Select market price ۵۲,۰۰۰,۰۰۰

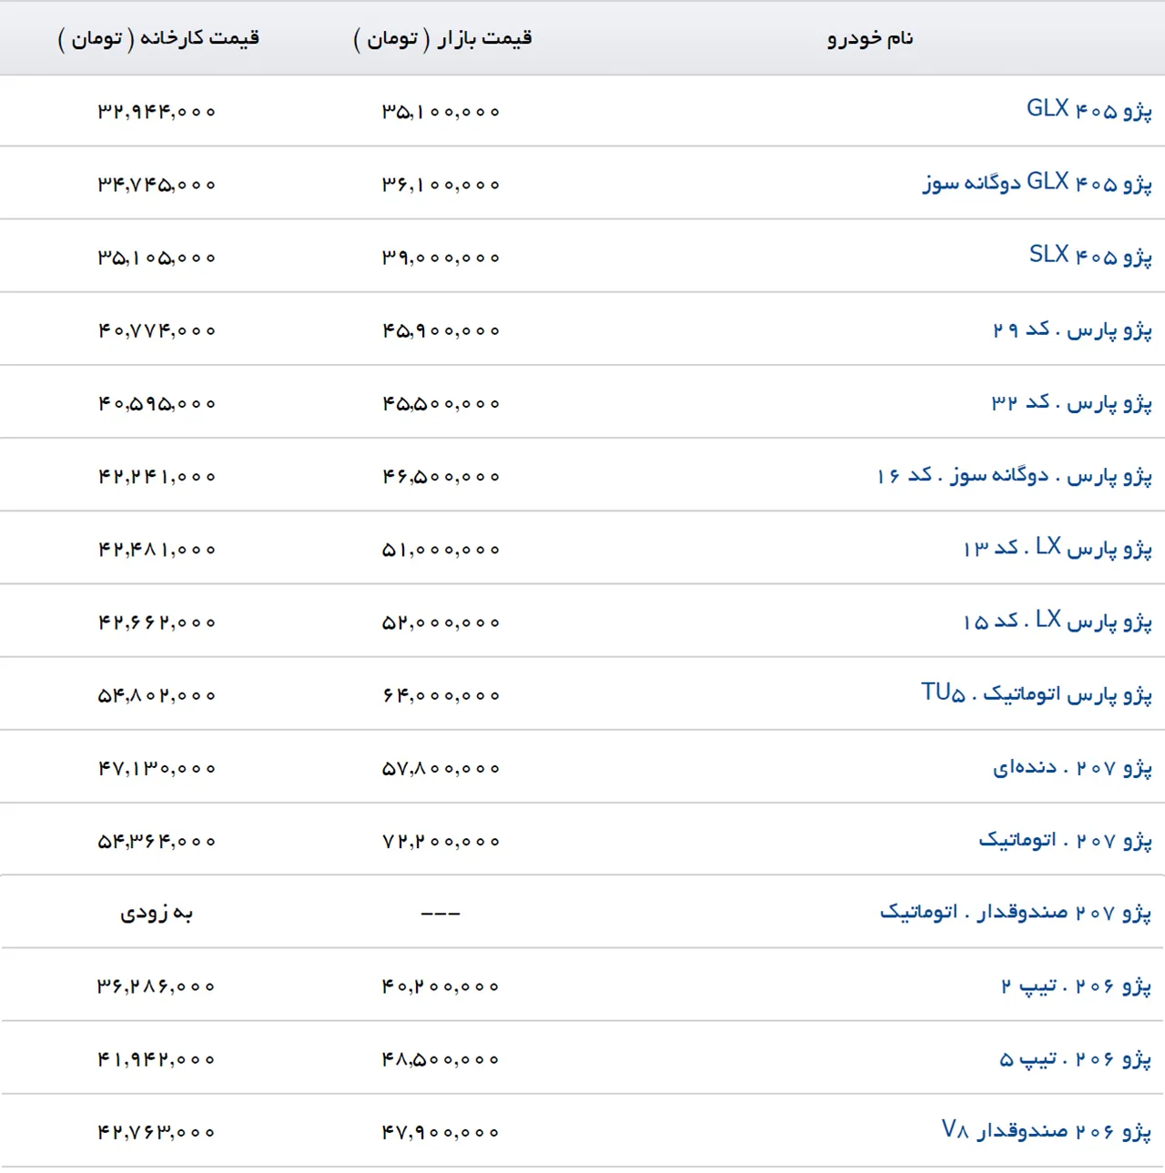[x=441, y=622]
